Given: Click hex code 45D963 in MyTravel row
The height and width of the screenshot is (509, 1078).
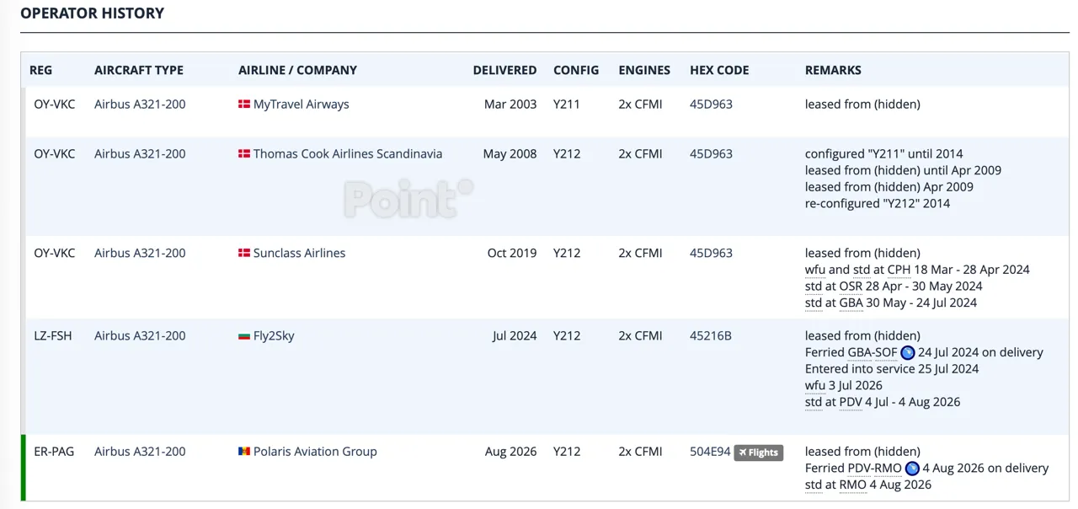Looking at the screenshot, I should tap(711, 104).
